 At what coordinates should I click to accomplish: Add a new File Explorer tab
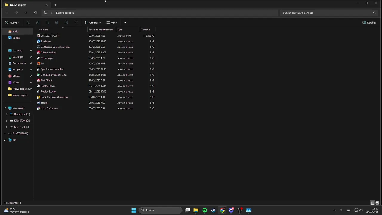click(55, 5)
